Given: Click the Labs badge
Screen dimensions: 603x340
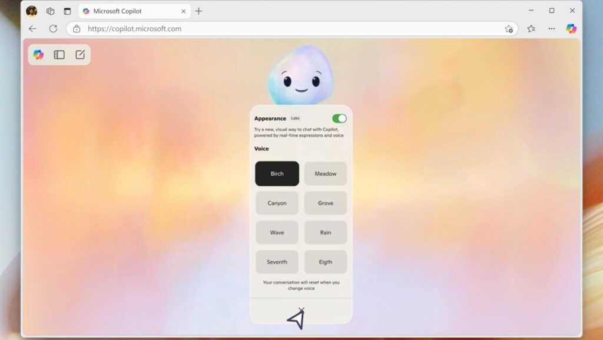Looking at the screenshot, I should (296, 118).
